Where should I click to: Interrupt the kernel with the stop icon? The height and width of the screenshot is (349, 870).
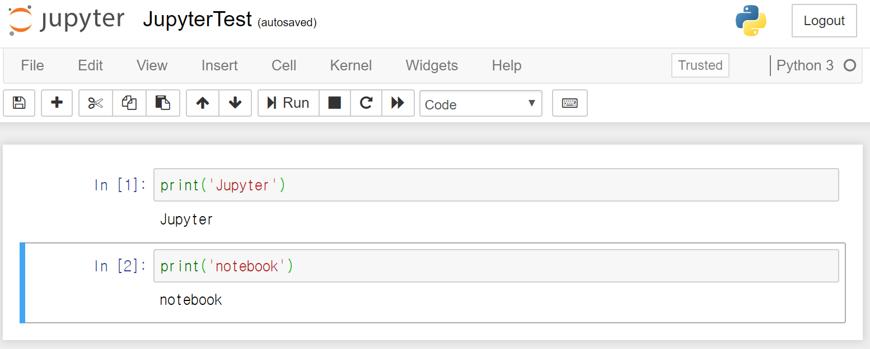click(x=335, y=103)
